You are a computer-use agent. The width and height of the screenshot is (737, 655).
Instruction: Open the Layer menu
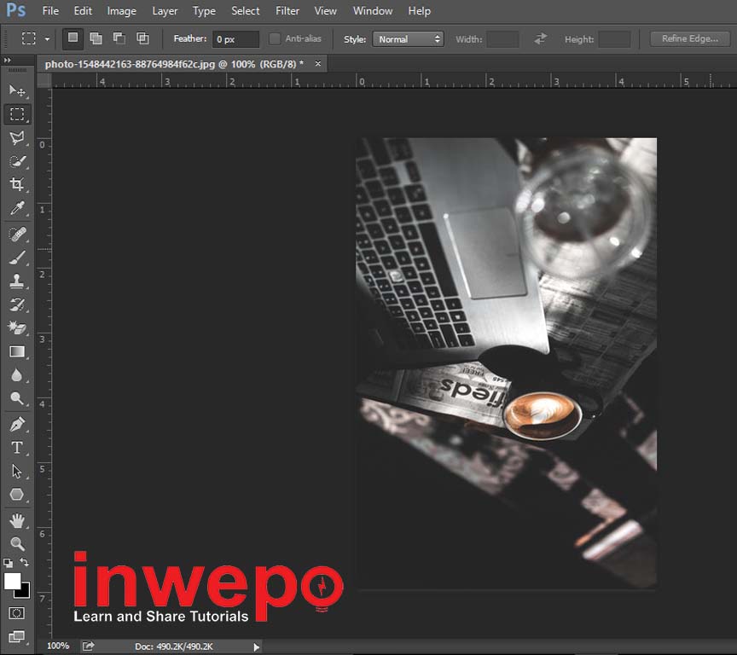coord(165,11)
